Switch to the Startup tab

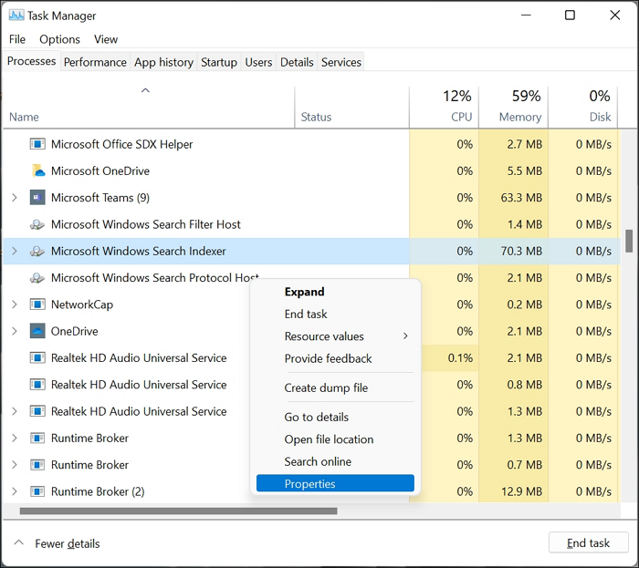pos(219,62)
